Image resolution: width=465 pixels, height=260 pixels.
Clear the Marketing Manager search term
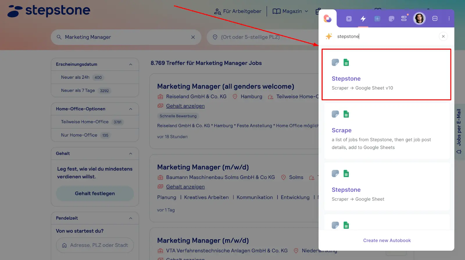click(193, 37)
